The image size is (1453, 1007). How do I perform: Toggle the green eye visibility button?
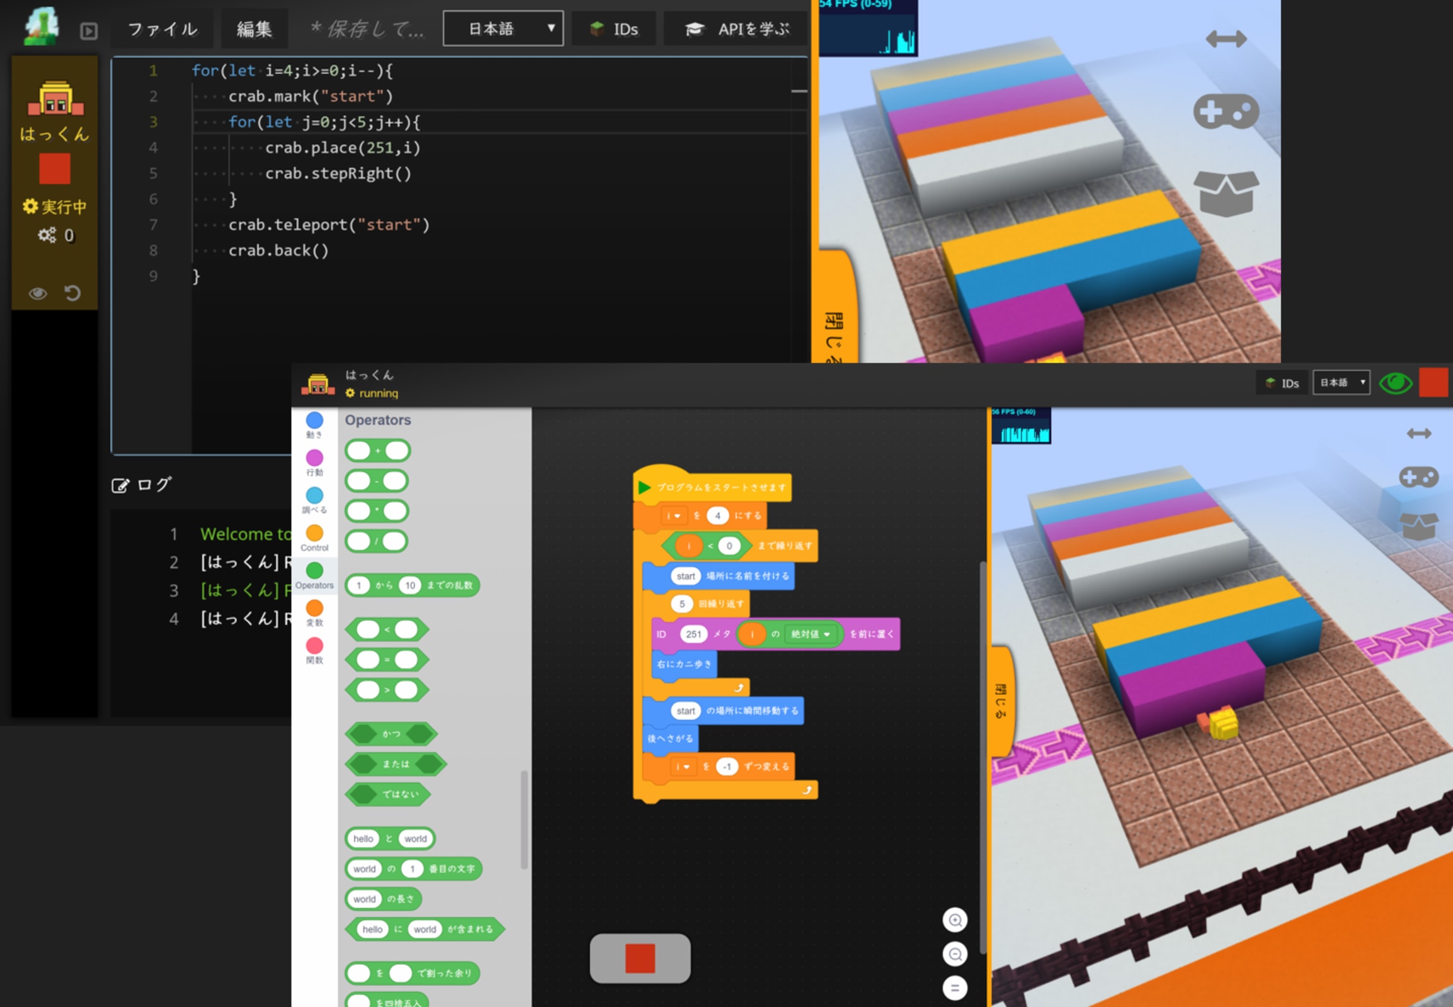coord(1395,383)
